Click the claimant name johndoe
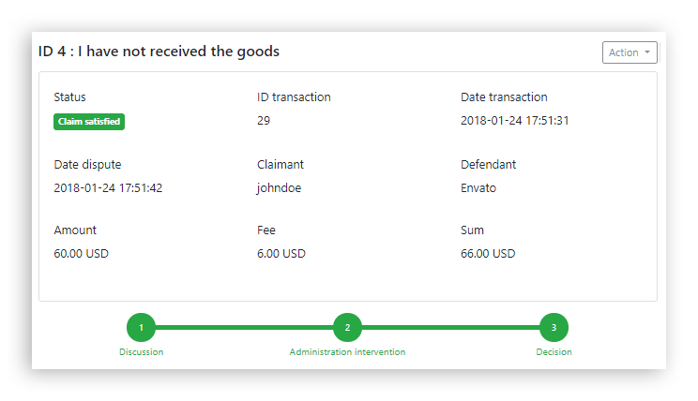The width and height of the screenshot is (698, 401). [x=279, y=187]
